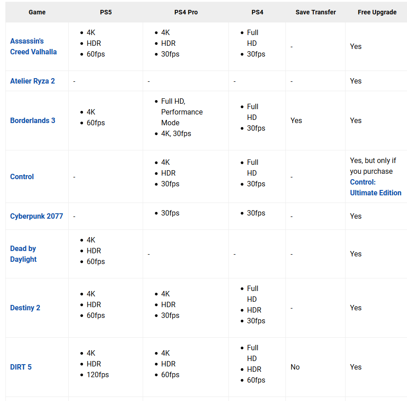Open the Cyberpunk 2077 link
The image size is (407, 401).
[x=37, y=216]
